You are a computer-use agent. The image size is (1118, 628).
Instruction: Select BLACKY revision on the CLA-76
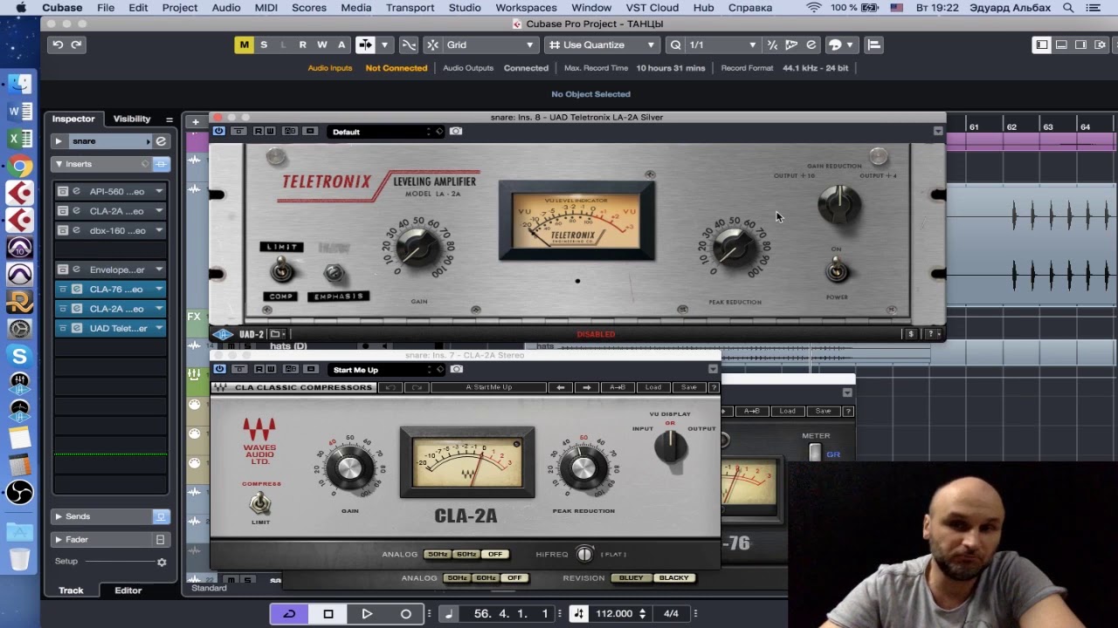(x=673, y=577)
